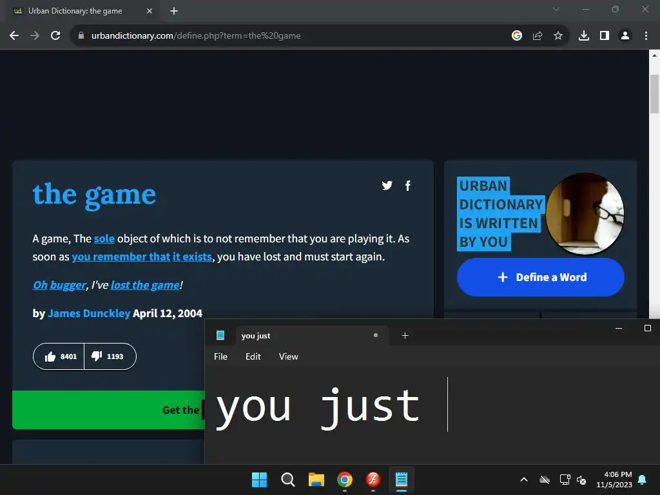The width and height of the screenshot is (660, 495).
Task: Open OneDrive cloud tray icon
Action: click(545, 480)
